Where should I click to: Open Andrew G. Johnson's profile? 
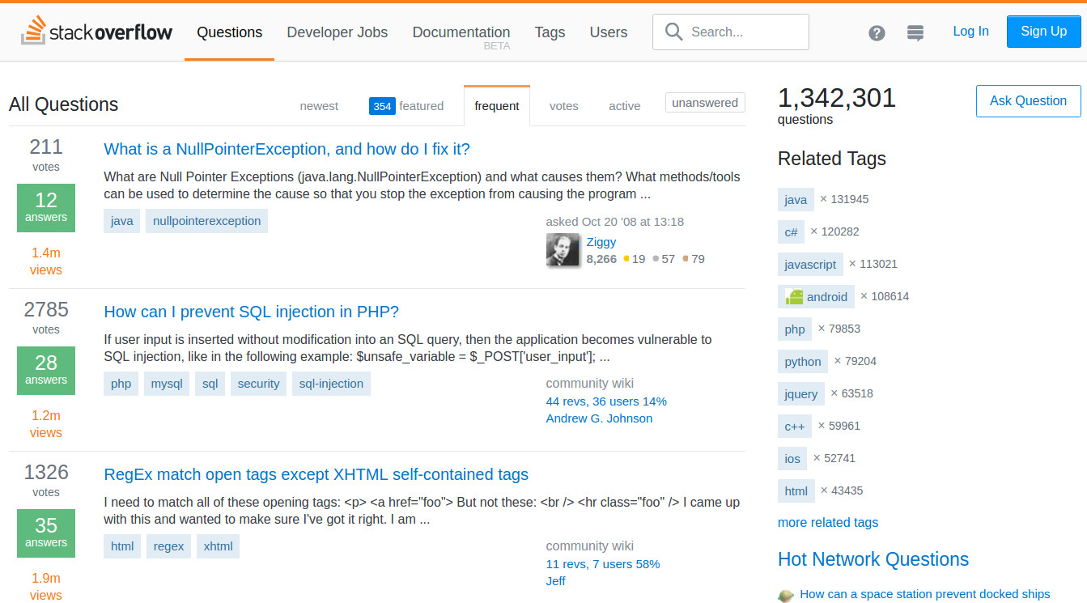(599, 418)
